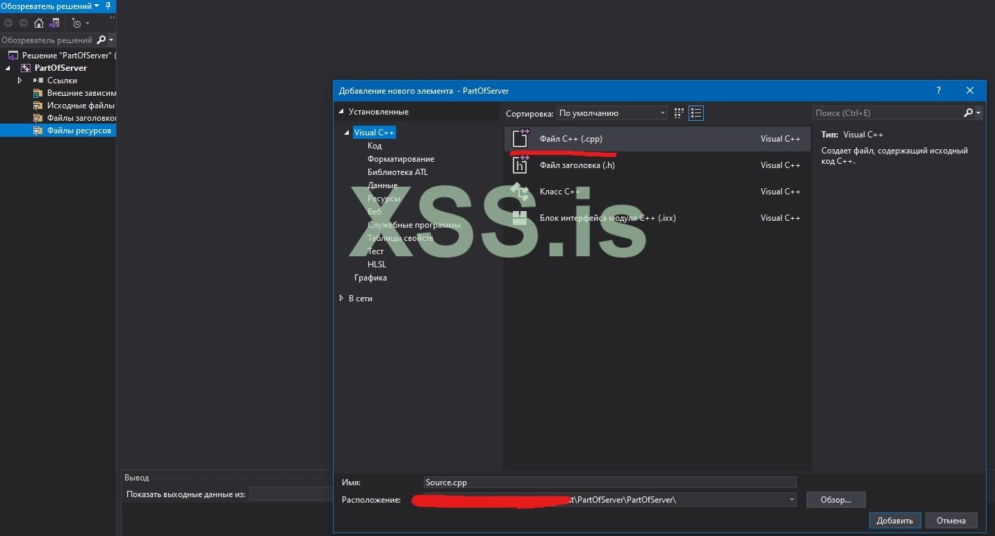Select the Класс C++ template icon
Screen dimensions: 995x536
[520, 191]
